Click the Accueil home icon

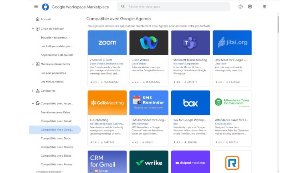click(38, 19)
